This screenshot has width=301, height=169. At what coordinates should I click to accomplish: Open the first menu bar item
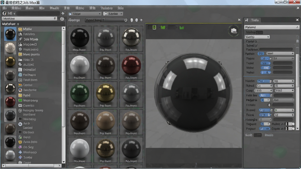click(x=4, y=8)
